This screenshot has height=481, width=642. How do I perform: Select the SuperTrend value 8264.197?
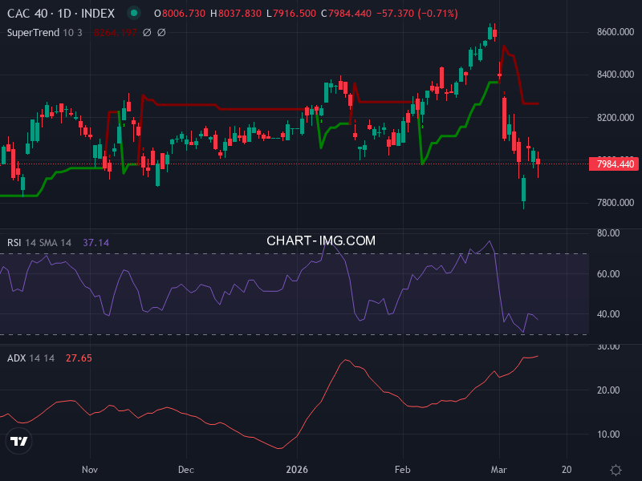115,32
